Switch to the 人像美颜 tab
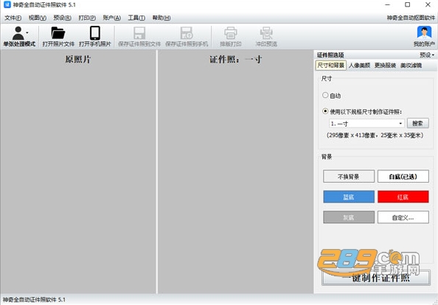The height and width of the screenshot is (305, 438). click(359, 66)
